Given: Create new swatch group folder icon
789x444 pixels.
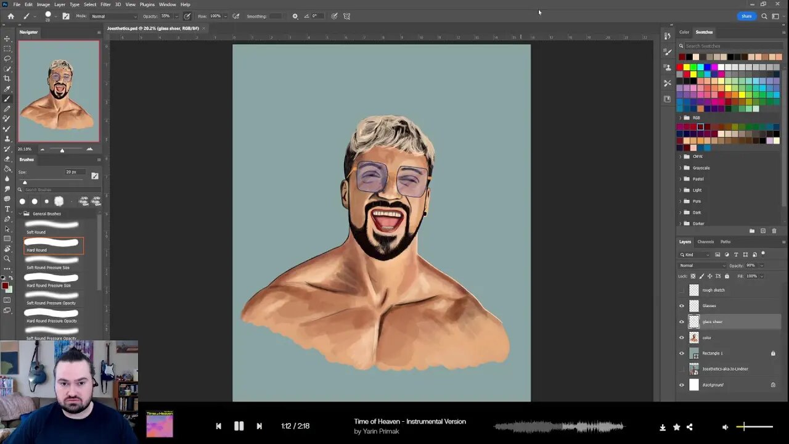Looking at the screenshot, I should 752,231.
